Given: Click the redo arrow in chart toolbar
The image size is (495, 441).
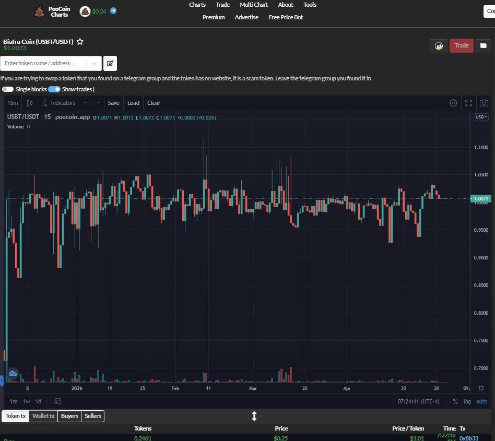Looking at the screenshot, I should (x=97, y=103).
